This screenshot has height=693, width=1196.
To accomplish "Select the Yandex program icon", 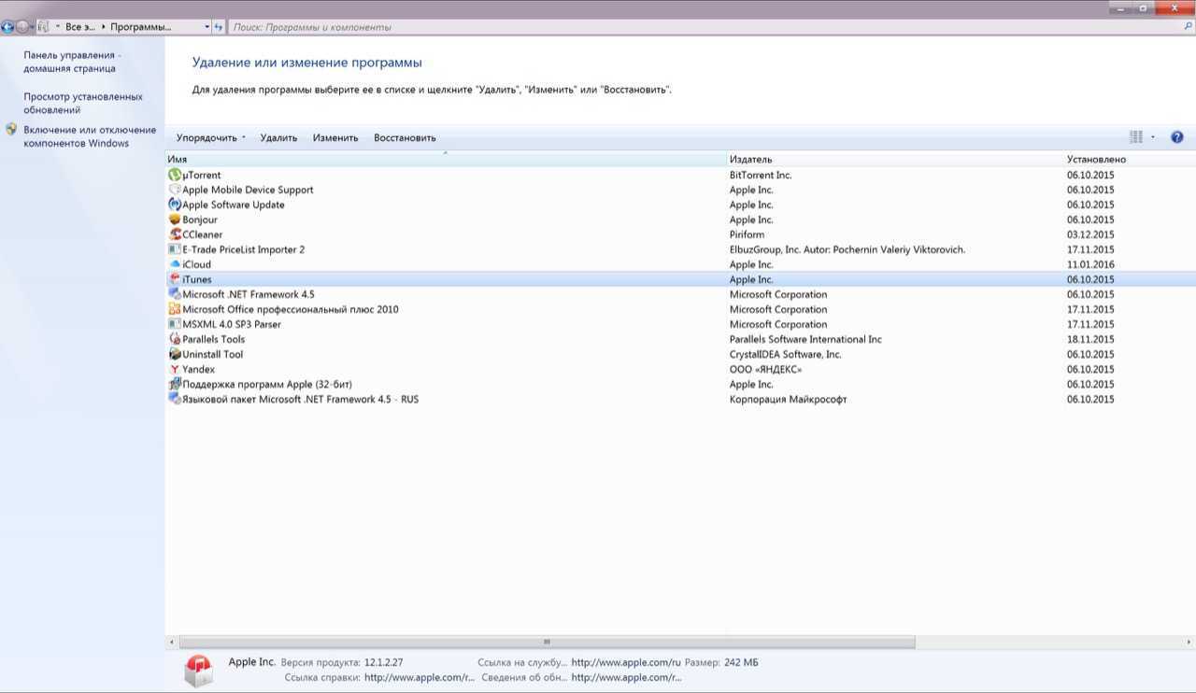I will 175,369.
